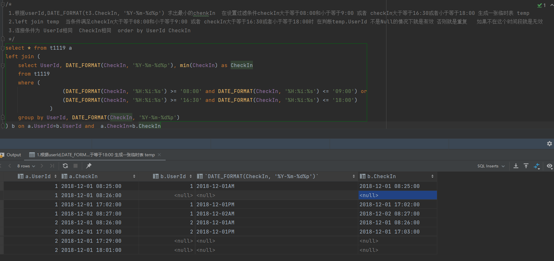Place cursor at end of a.CheckIn=b.CheckIn
The width and height of the screenshot is (554, 261).
tap(161, 126)
